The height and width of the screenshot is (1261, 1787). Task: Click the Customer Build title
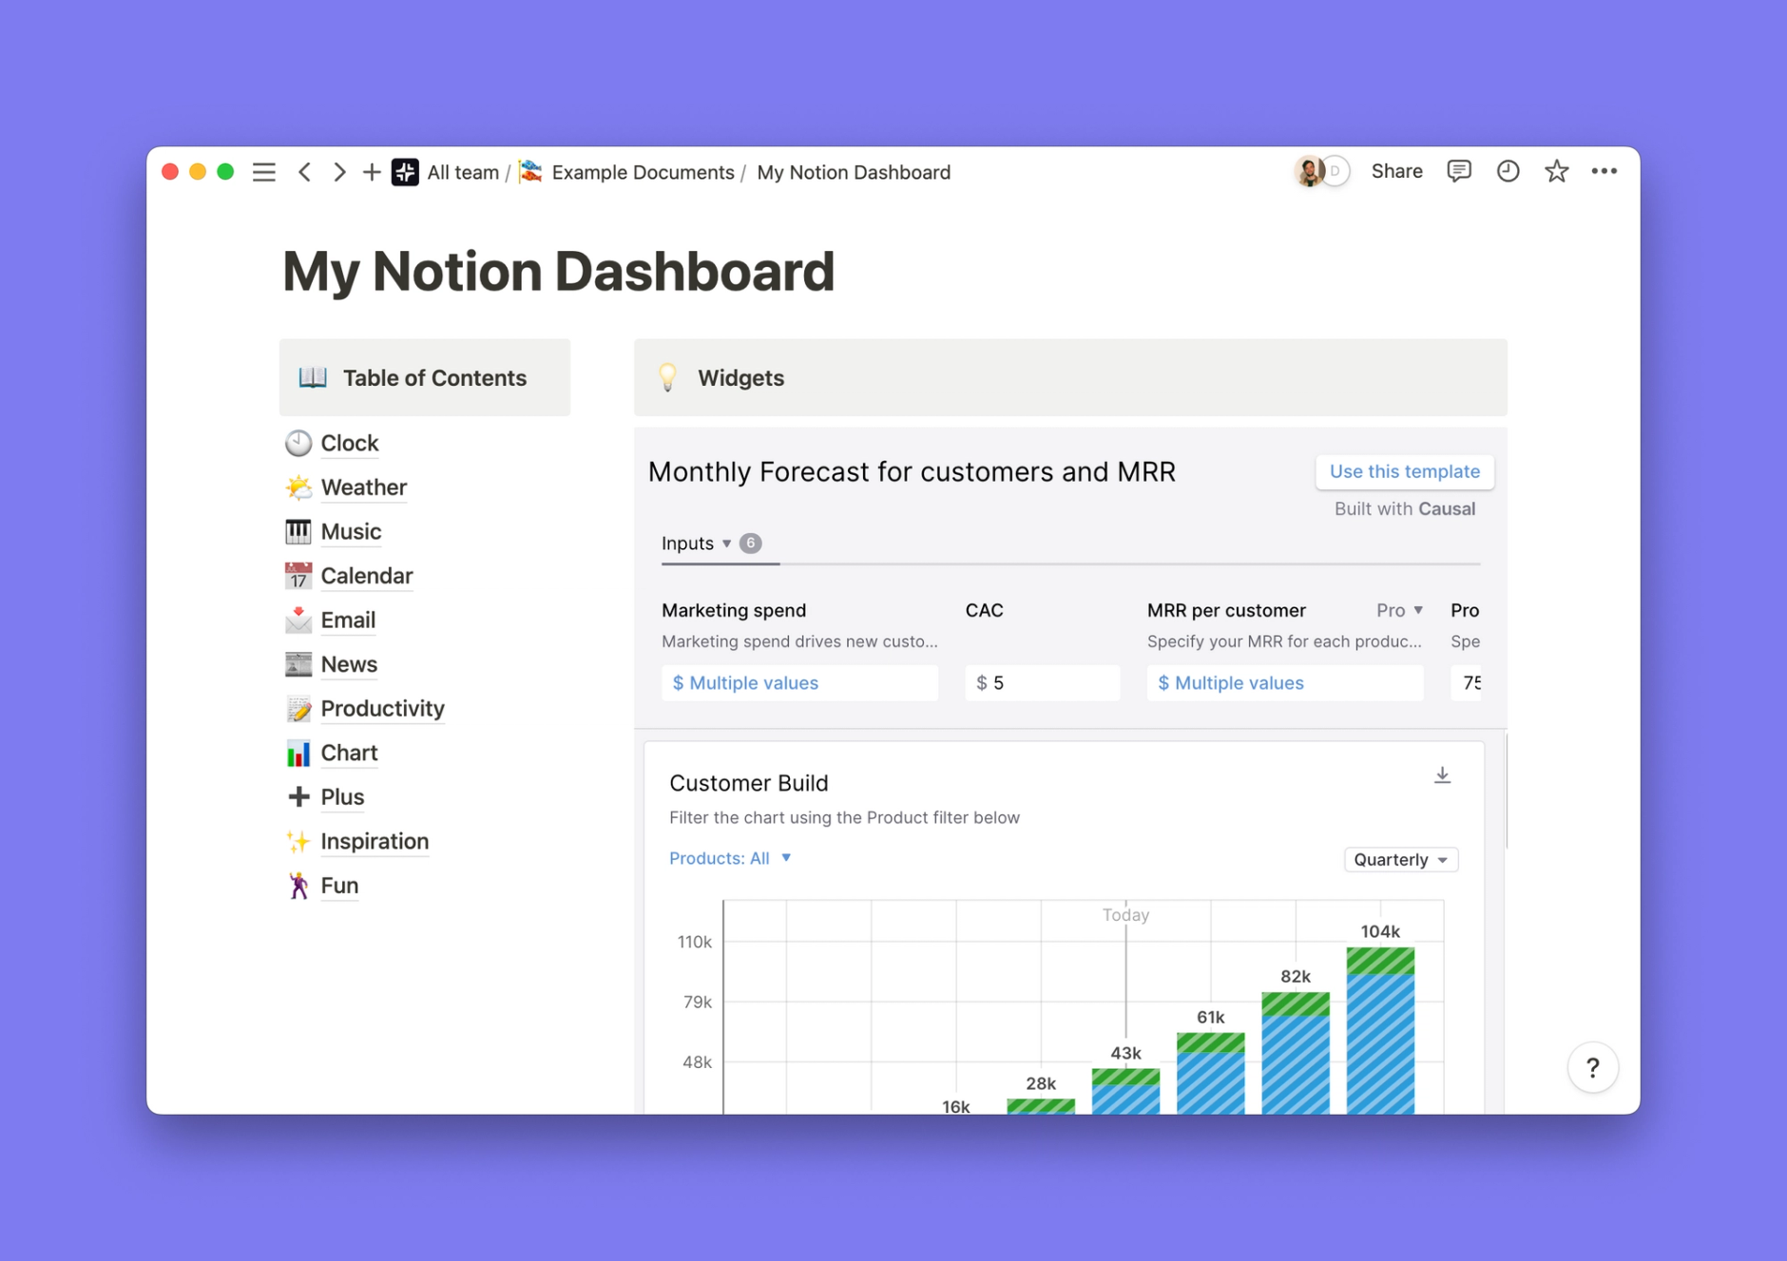[748, 783]
